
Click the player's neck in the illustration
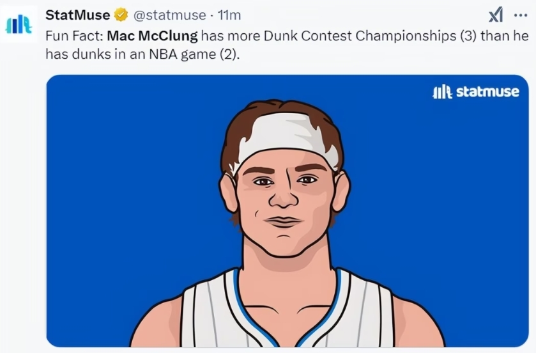[286, 262]
